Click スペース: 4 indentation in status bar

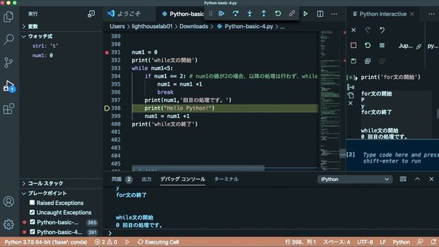point(337,242)
